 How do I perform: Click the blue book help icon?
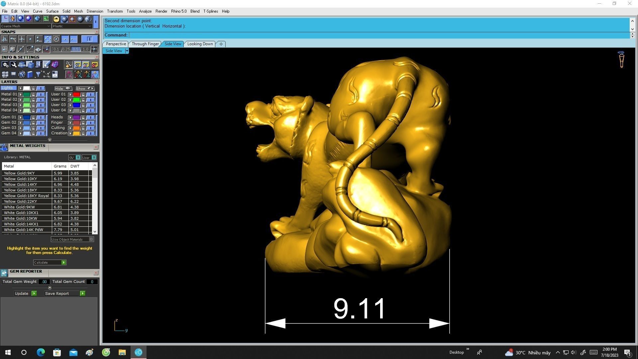click(x=30, y=74)
